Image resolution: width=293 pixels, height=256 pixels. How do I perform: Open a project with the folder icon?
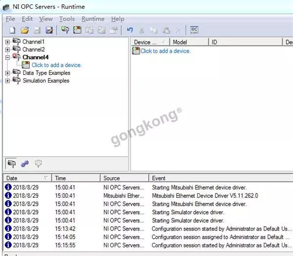tap(25, 30)
